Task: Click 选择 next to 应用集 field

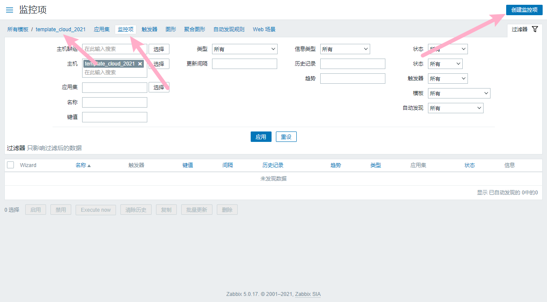Action: (159, 87)
